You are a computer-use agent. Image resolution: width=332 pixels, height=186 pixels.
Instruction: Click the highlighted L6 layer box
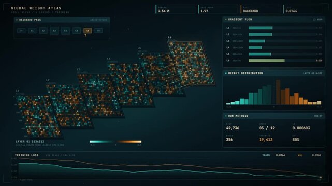pyautogui.click(x=88, y=30)
